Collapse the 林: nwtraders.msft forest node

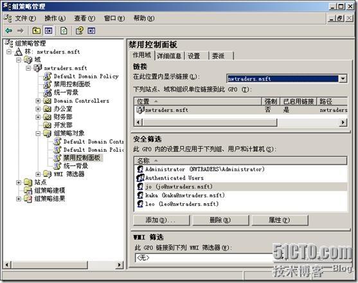tap(8, 52)
